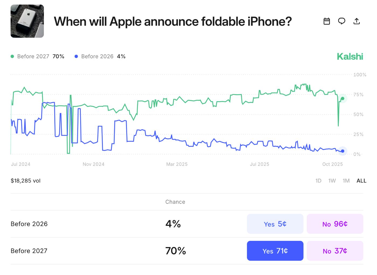The image size is (377, 275).
Task: Click the share upload icon
Action: 357,21
